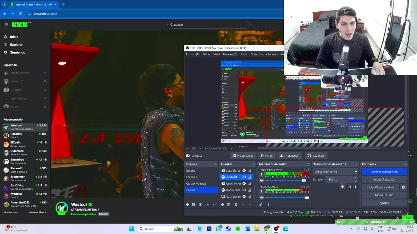Mute the Audio del escritorio speaker icon

262,180
